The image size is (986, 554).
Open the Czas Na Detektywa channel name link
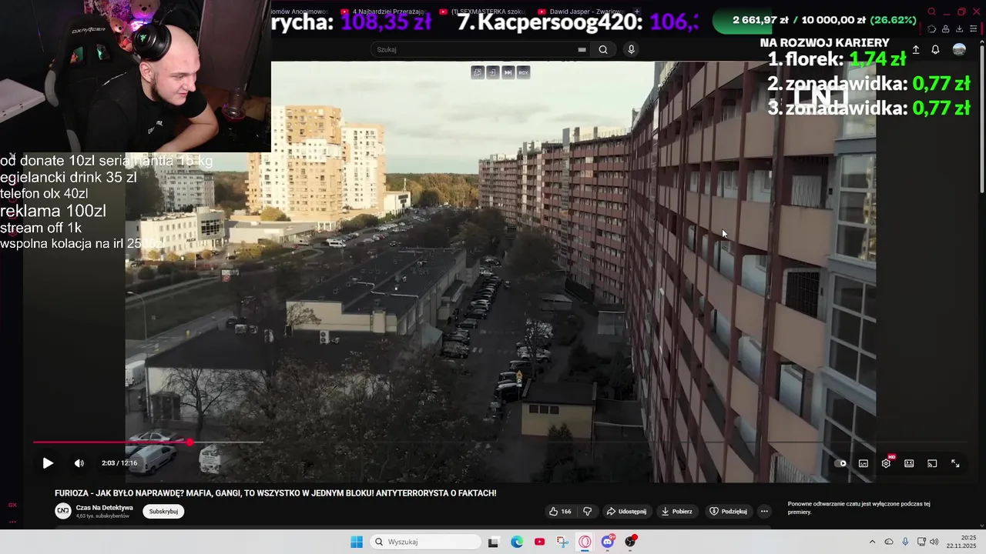click(x=104, y=508)
